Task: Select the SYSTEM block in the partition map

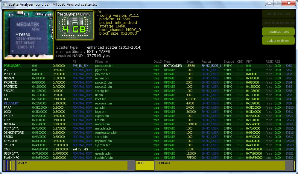Action: (72, 165)
